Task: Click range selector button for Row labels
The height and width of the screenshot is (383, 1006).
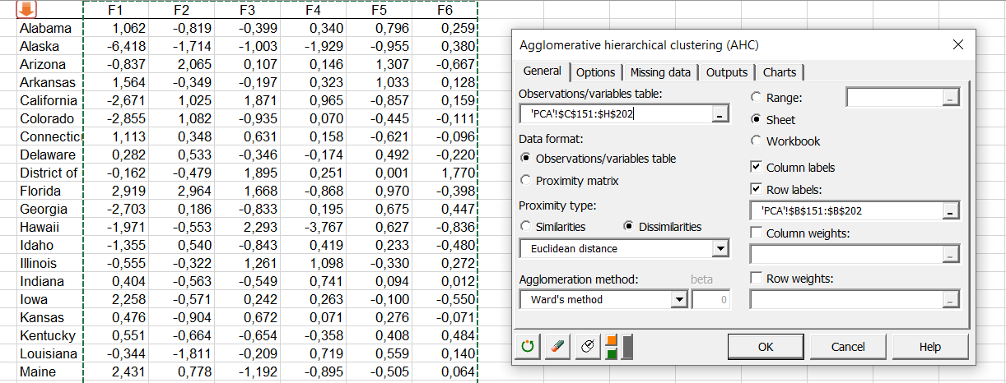Action: [951, 211]
